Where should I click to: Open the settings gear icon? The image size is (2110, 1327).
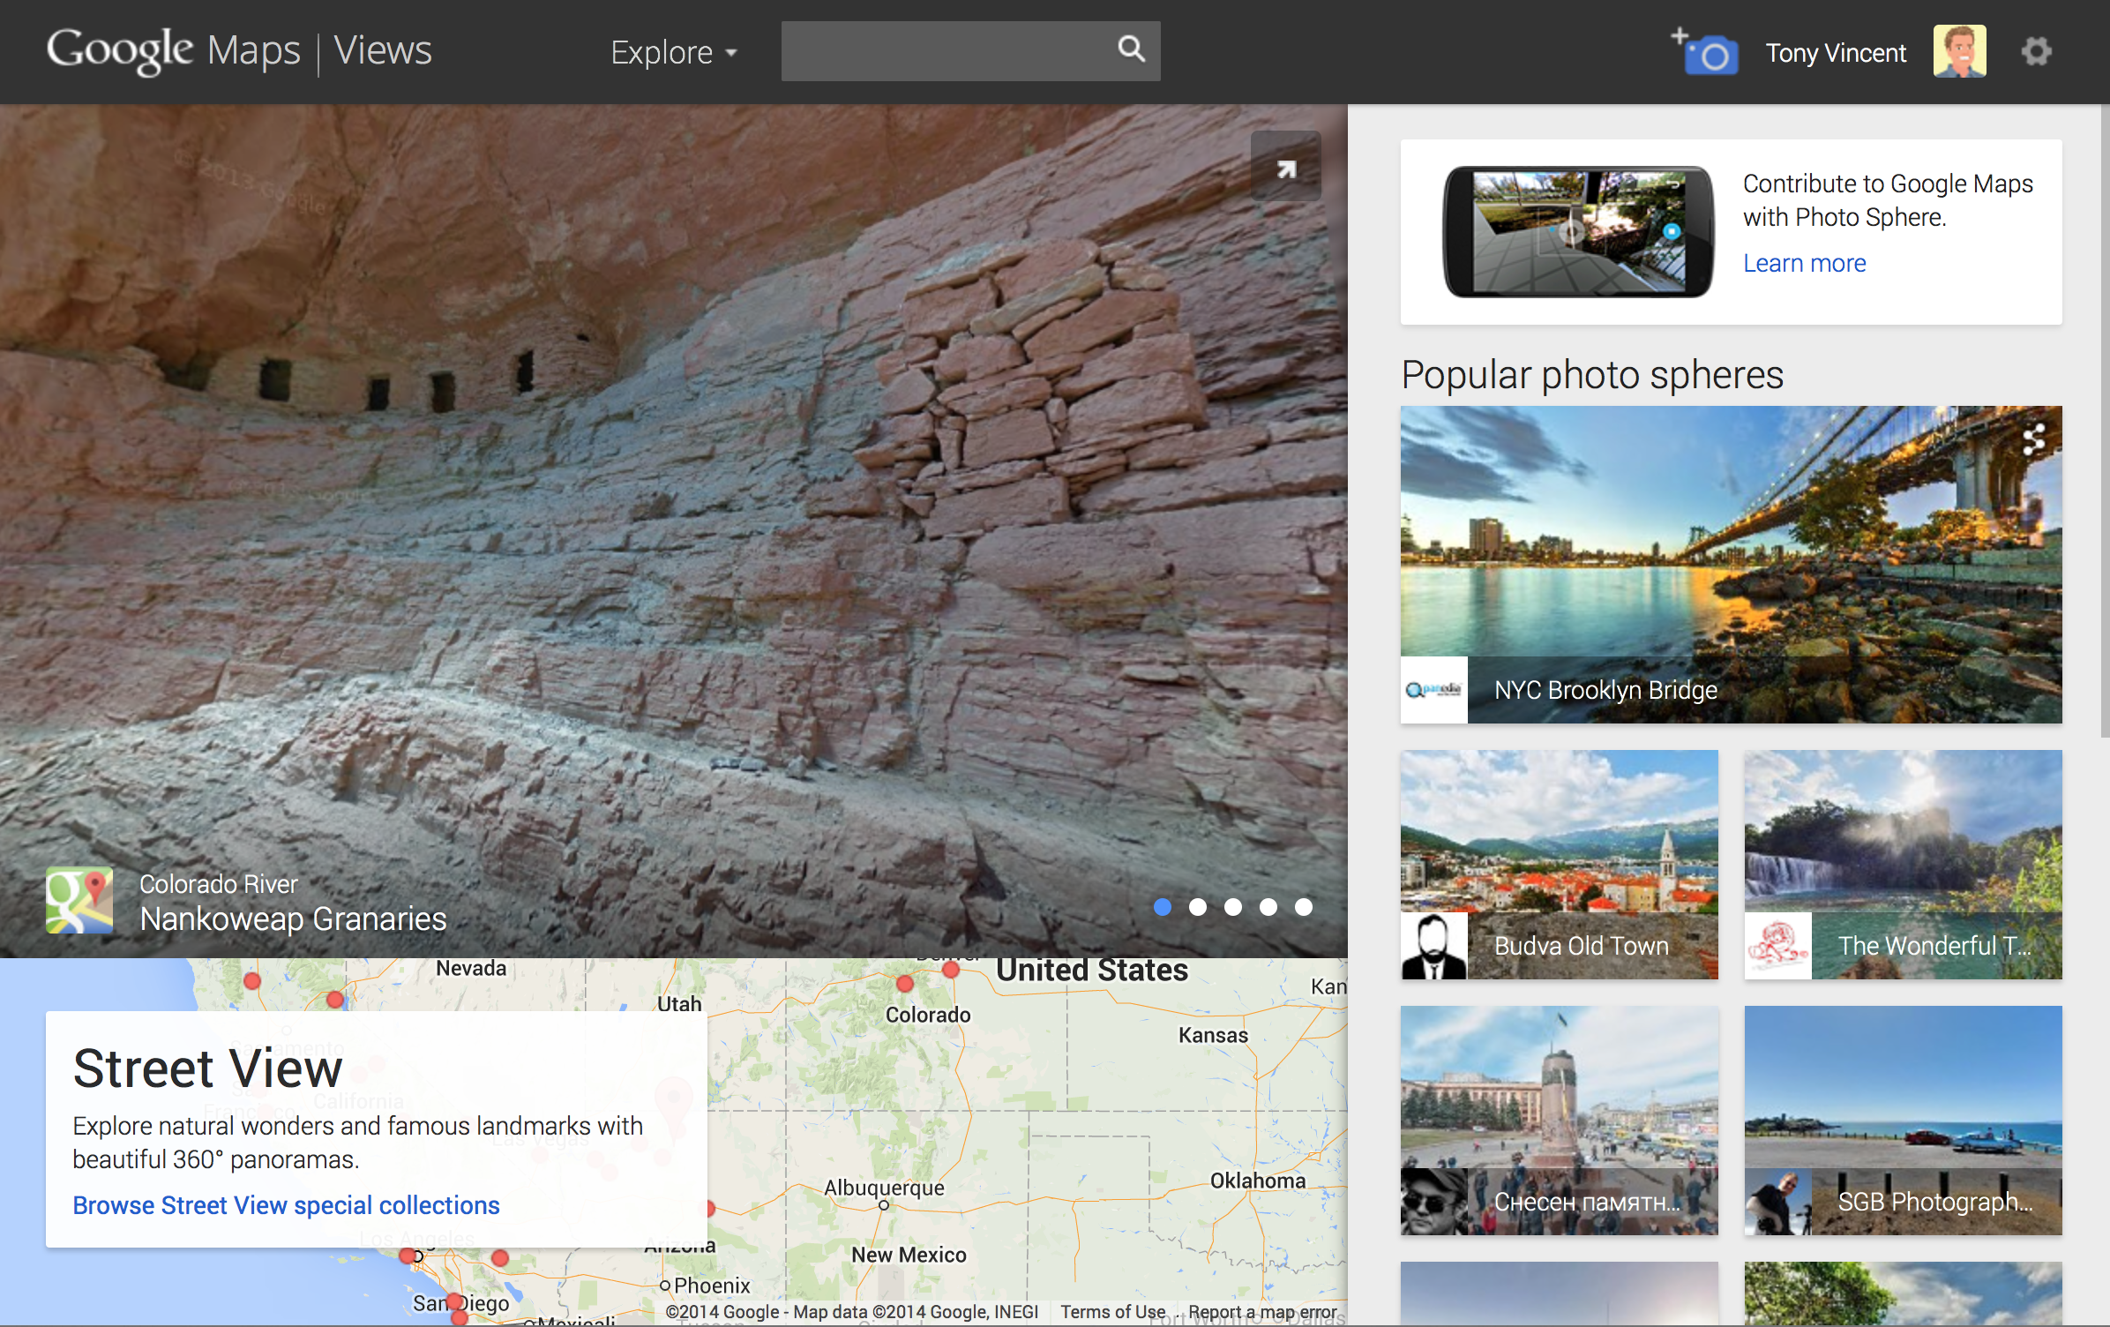point(2036,51)
